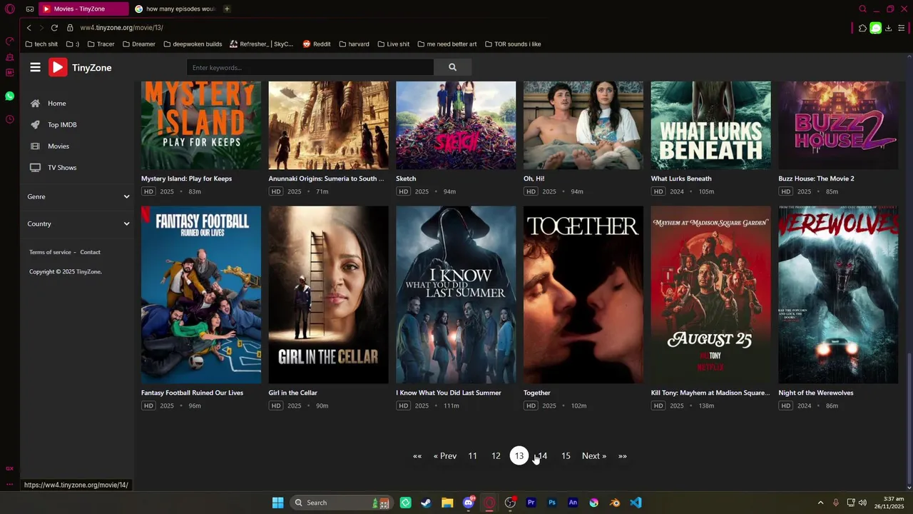Click 'What Lurks Beneath' title text

tap(681, 178)
